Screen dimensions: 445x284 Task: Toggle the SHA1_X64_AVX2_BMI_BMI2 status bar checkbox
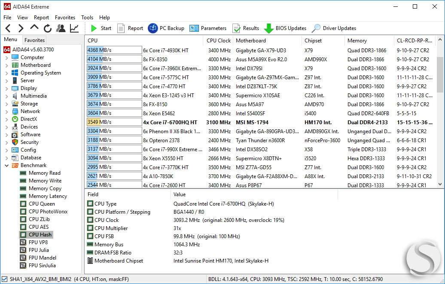(x=5, y=279)
